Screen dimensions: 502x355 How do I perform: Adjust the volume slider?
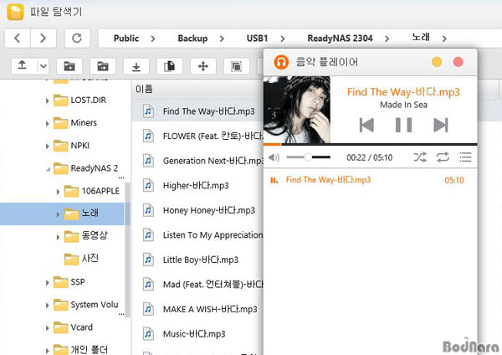[308, 157]
